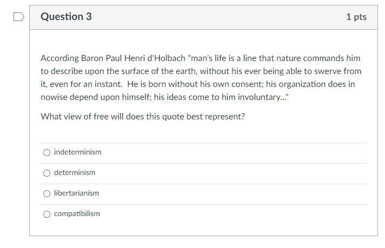Click the '1 pts' points label

[356, 17]
